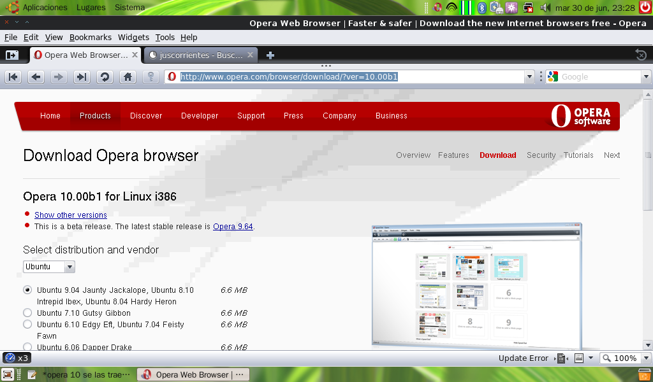
Task: Click the volume speaker tray icon
Action: click(x=545, y=8)
